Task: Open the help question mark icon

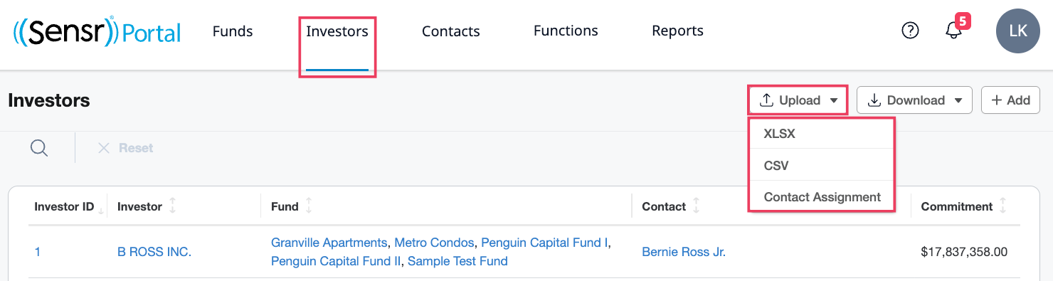Action: [x=910, y=31]
